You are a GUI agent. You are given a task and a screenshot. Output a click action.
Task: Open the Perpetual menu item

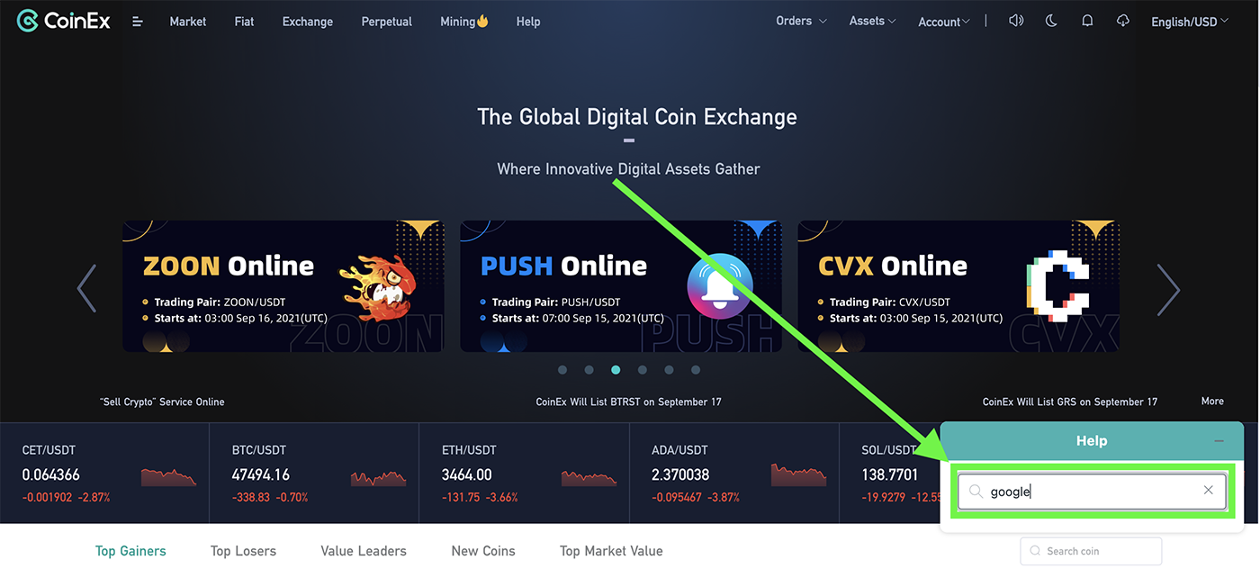coord(386,22)
